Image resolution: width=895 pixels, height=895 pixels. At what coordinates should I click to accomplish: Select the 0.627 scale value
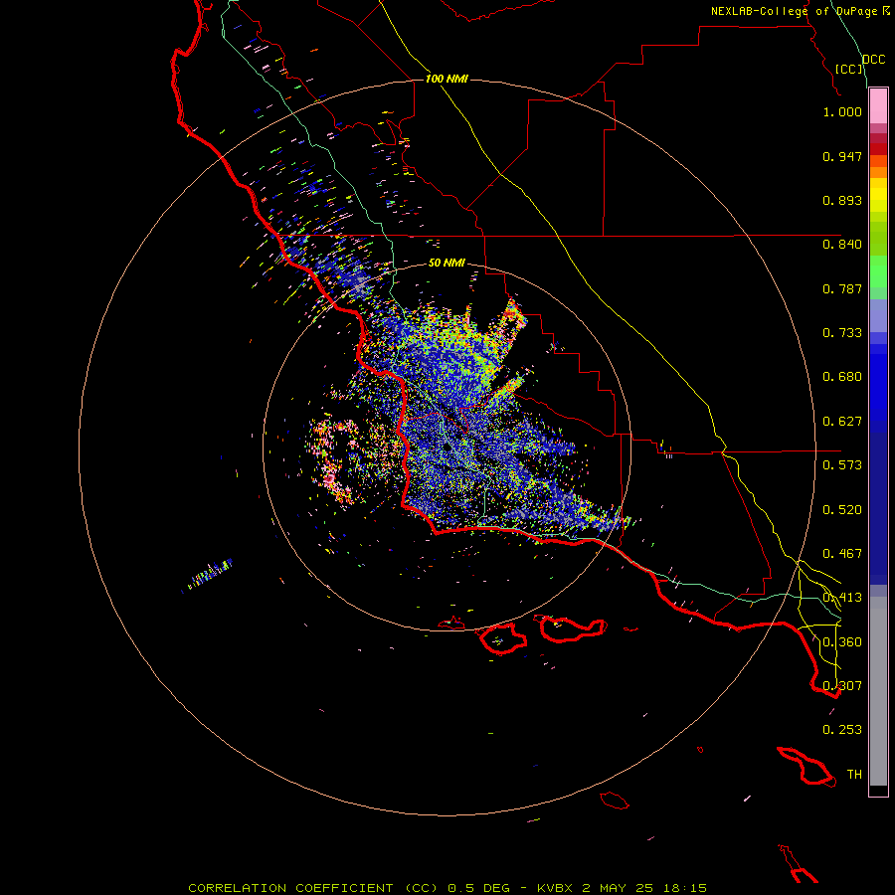842,422
